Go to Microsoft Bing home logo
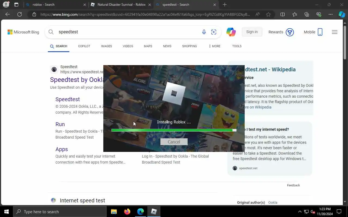Image resolution: width=348 pixels, height=217 pixels. point(23,32)
